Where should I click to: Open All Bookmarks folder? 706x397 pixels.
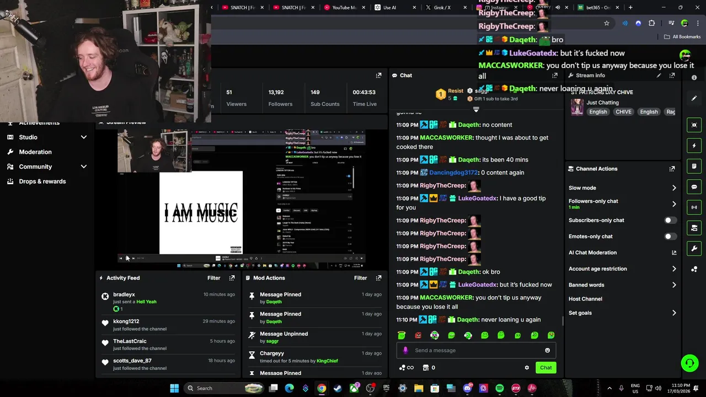682,37
